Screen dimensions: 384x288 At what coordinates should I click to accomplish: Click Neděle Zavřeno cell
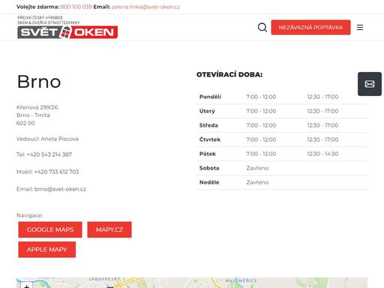pyautogui.click(x=257, y=182)
